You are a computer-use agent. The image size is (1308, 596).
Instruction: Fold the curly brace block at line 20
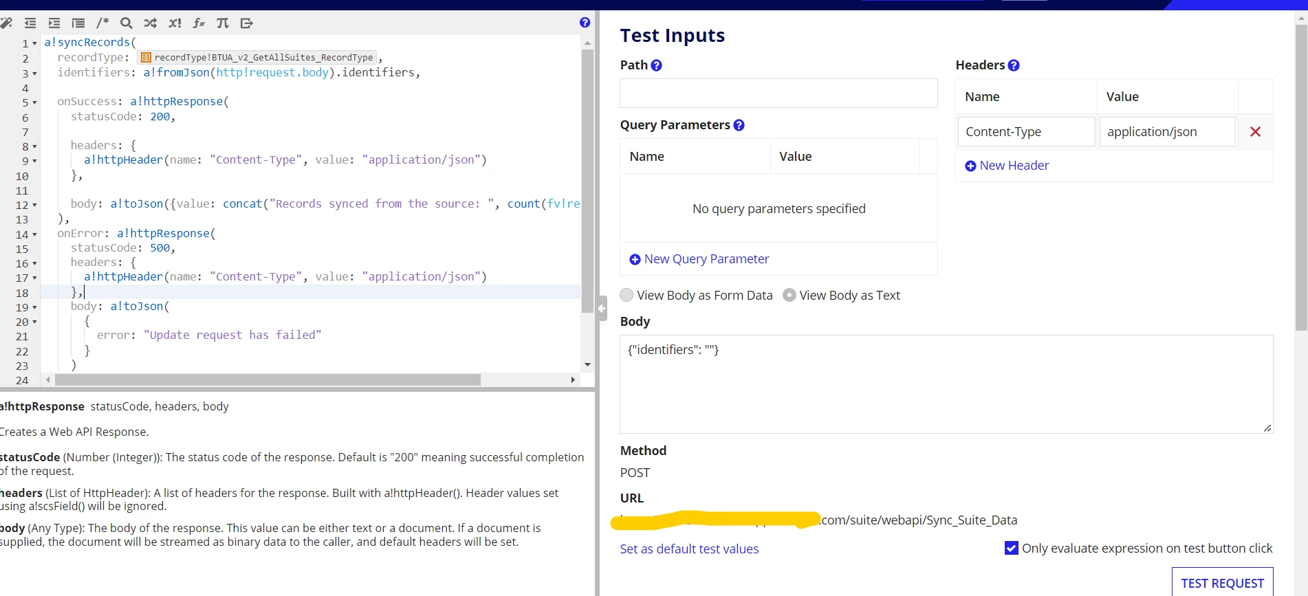(x=34, y=322)
